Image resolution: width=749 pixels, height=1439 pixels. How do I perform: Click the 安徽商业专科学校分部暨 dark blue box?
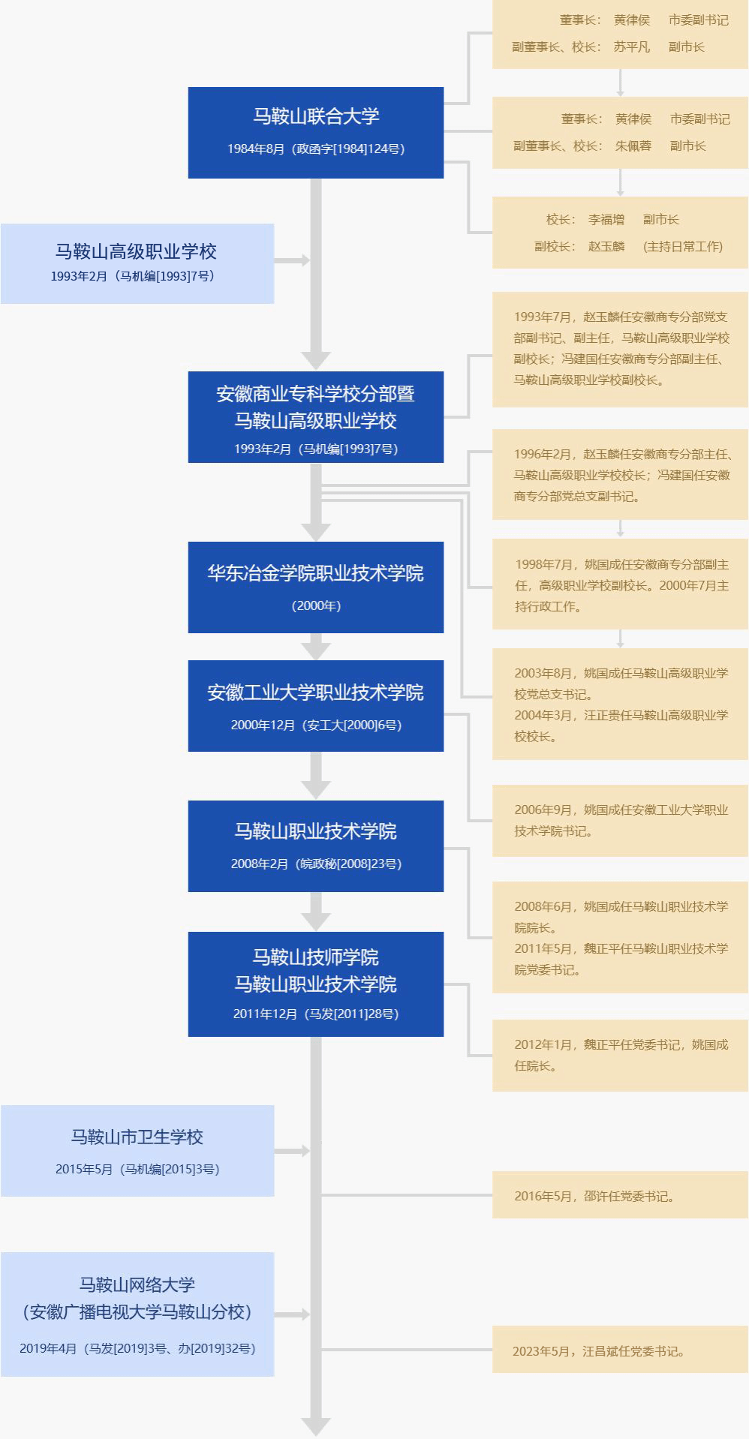315,416
